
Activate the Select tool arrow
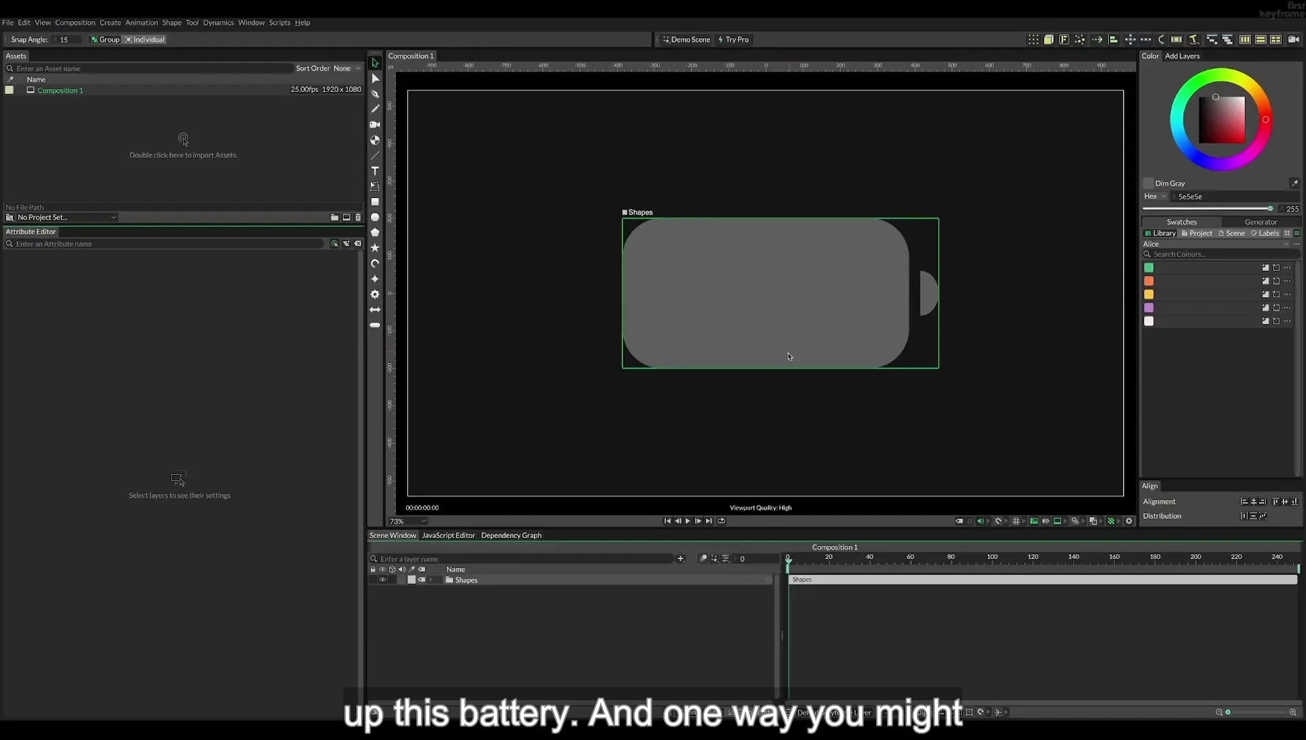click(375, 63)
